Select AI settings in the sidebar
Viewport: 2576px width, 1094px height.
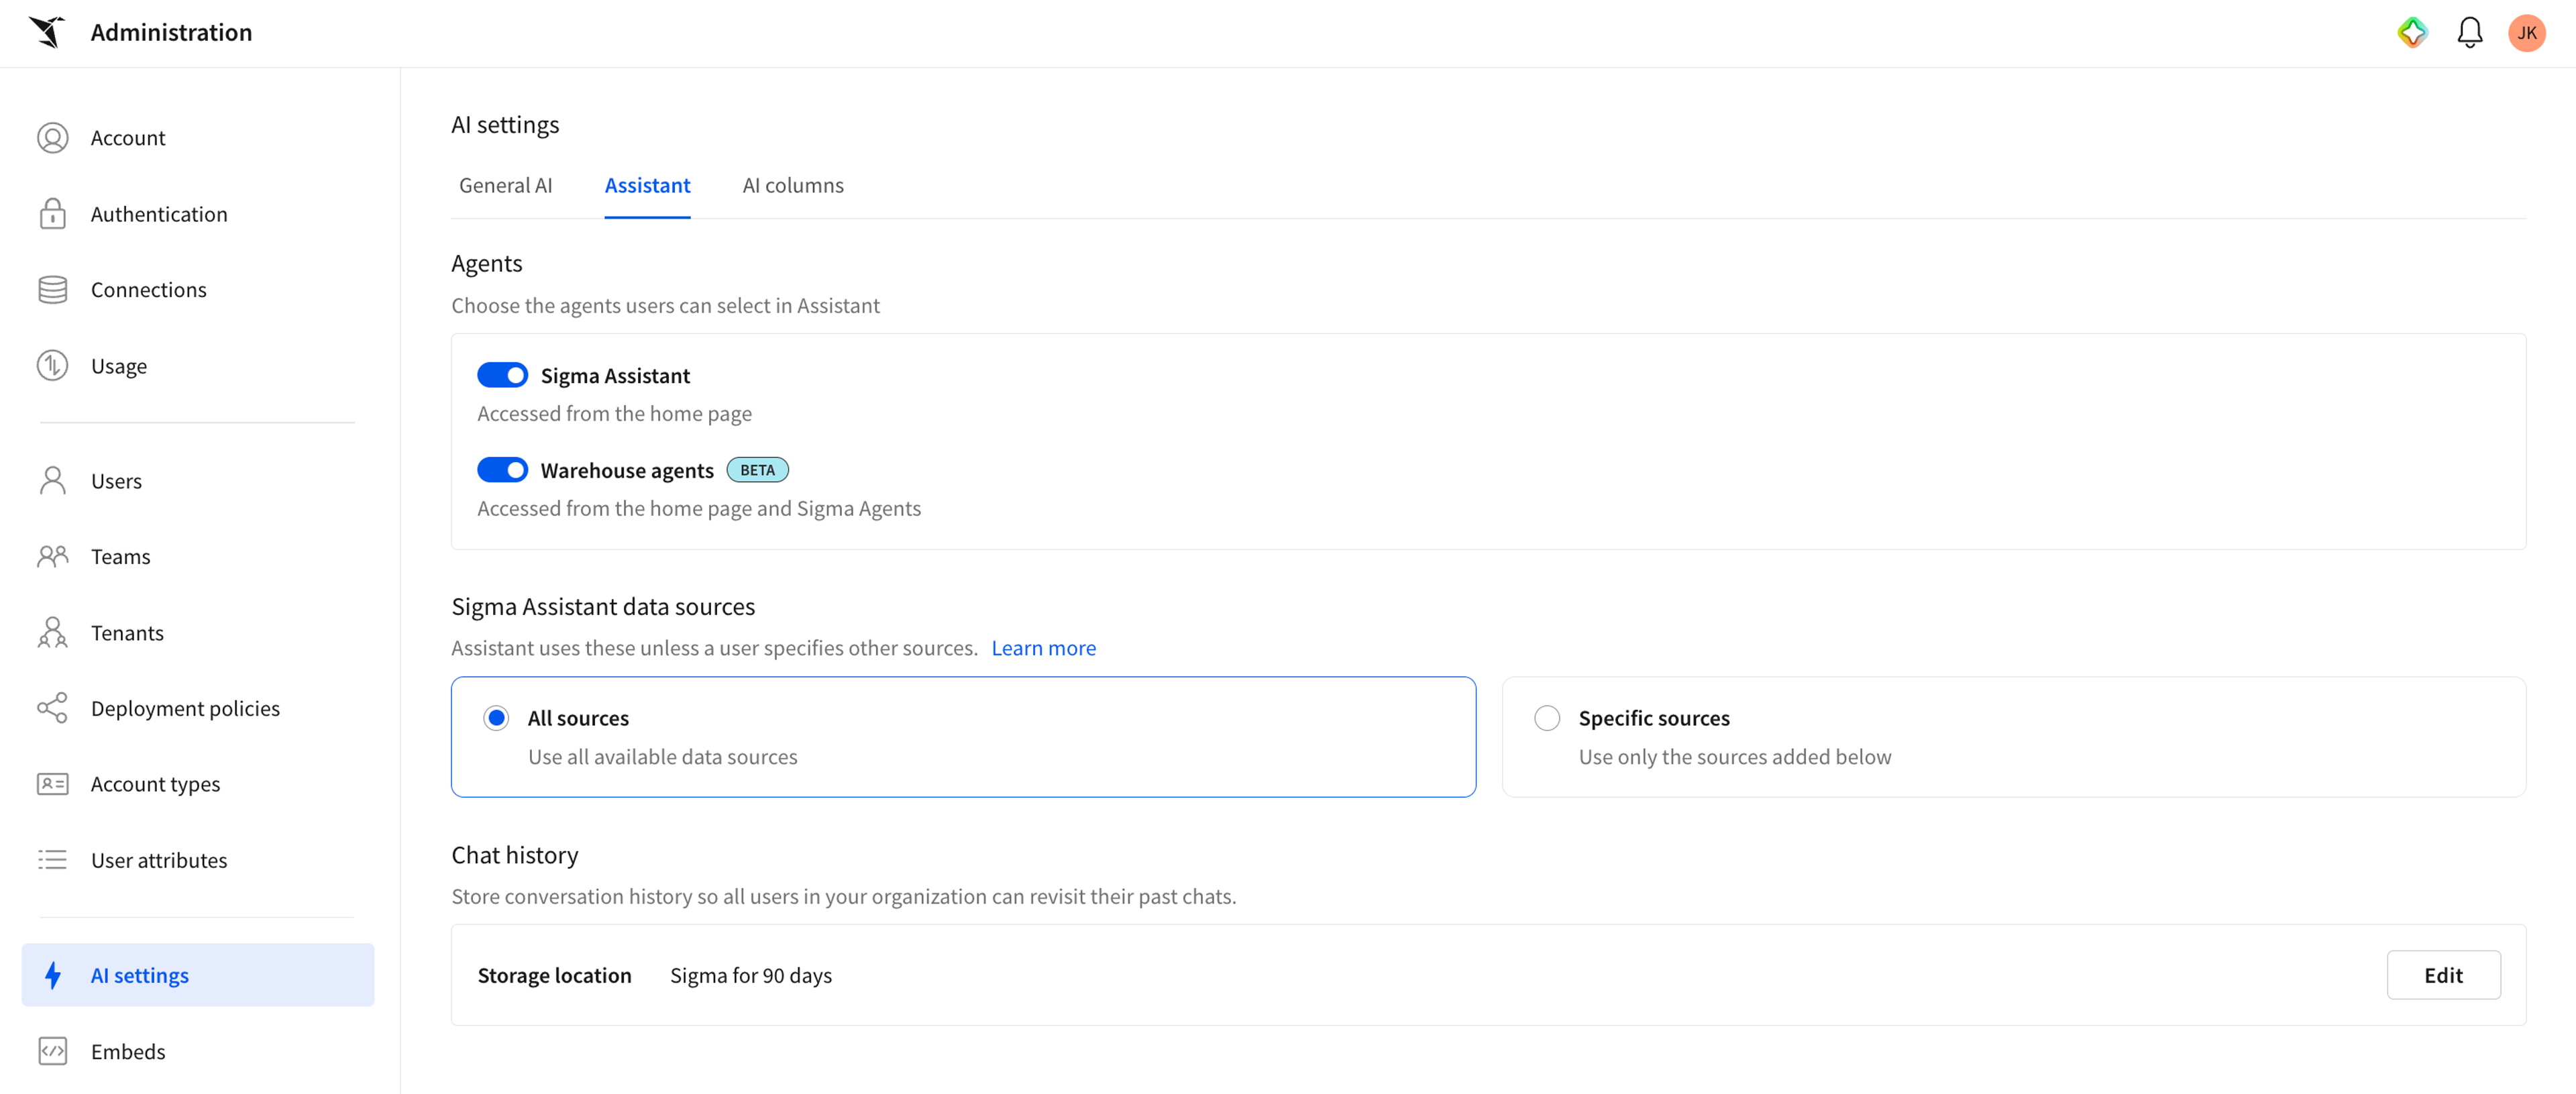198,975
